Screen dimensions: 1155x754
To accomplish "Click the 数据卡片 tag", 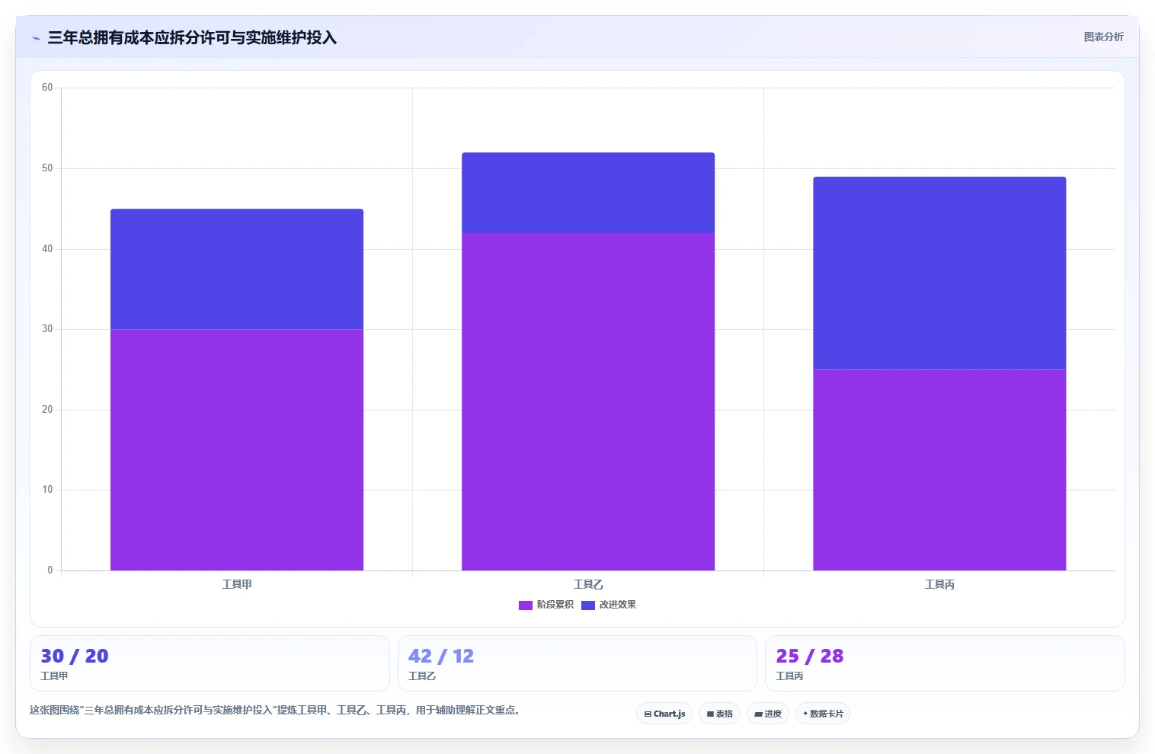I will coord(823,714).
